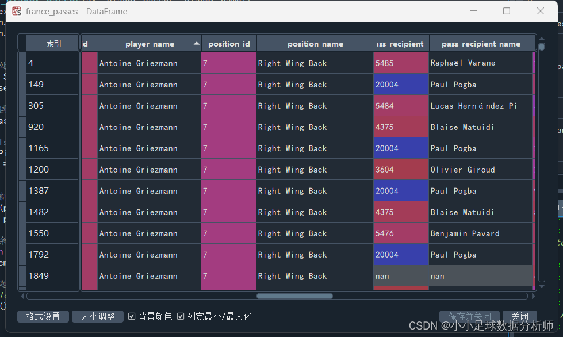Click the 关闭 close button
563x337 pixels.
[519, 316]
